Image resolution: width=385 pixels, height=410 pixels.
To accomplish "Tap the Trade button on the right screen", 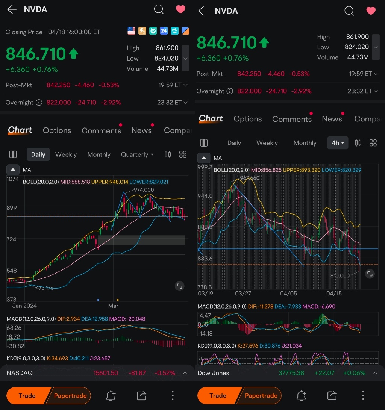I will pos(218,396).
